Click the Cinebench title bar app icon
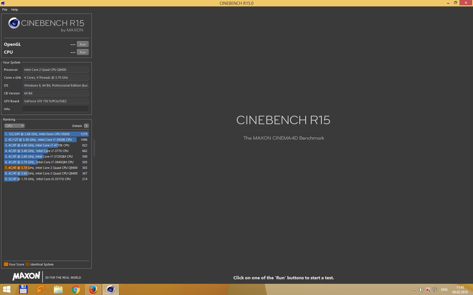Image resolution: width=473 pixels, height=295 pixels. click(3, 3)
